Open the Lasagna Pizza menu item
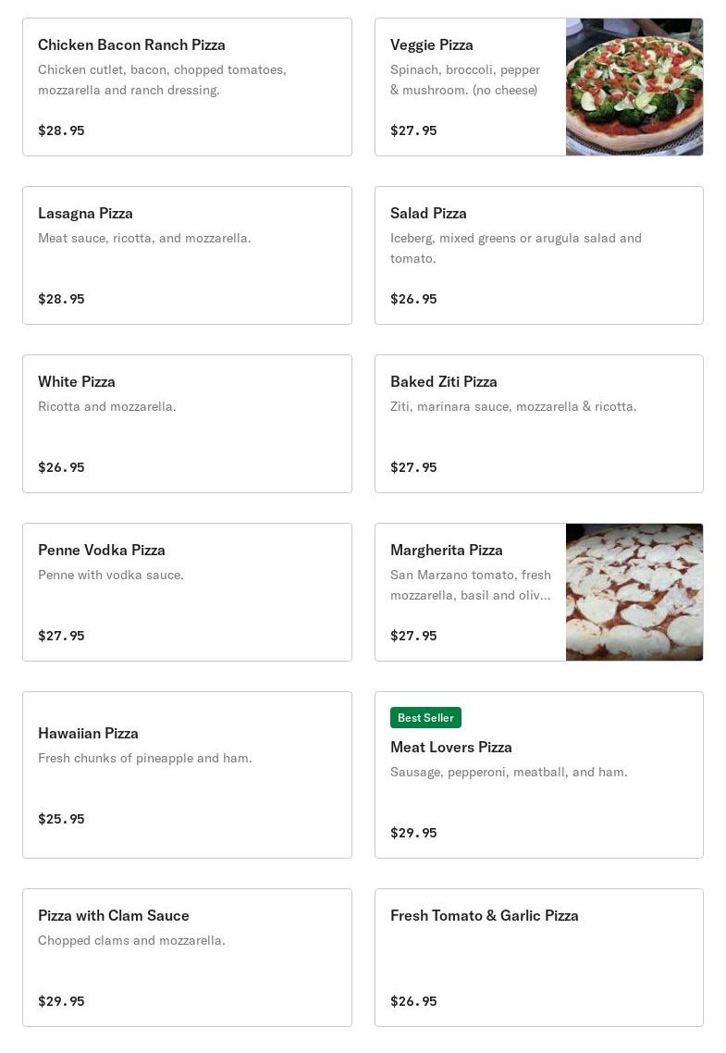This screenshot has width=726, height=1053. tap(187, 255)
